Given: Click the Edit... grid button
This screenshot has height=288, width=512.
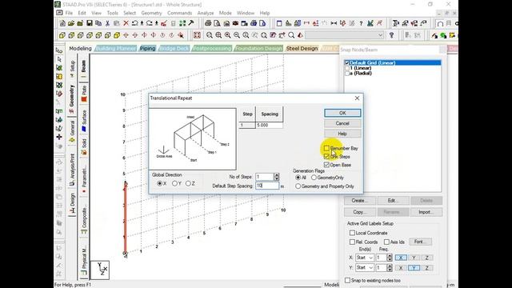Looking at the screenshot, I should (393, 201).
